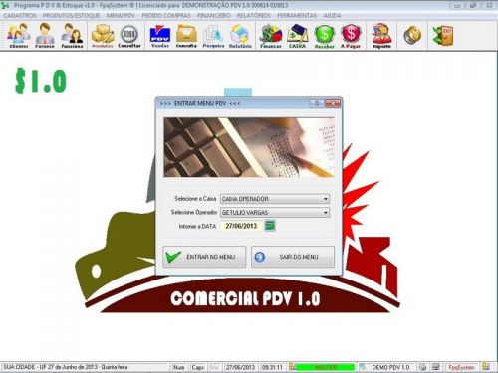The image size is (498, 373).
Task: Click the green Receber dollar icon
Action: [x=324, y=35]
